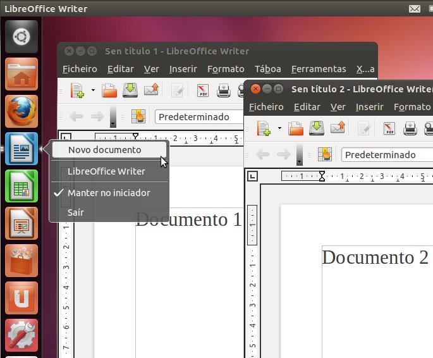Click Open folder icon in Sen título 1
The width and height of the screenshot is (433, 358).
click(x=109, y=90)
